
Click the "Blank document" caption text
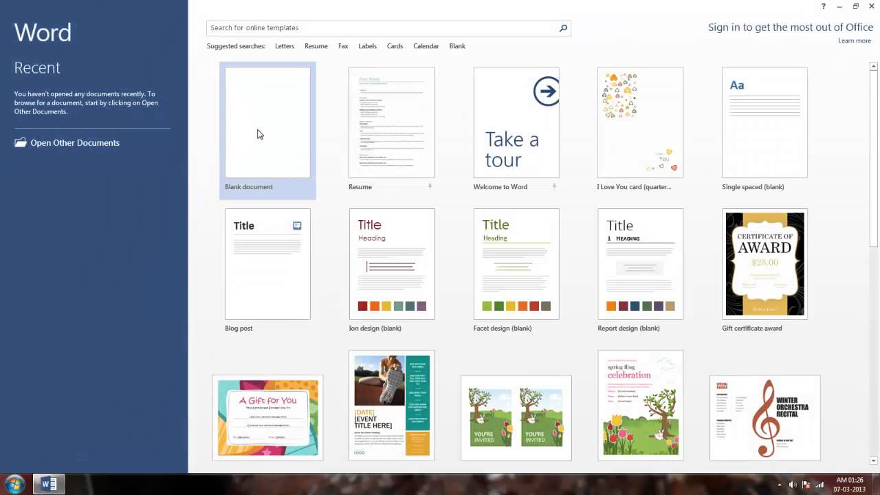249,187
